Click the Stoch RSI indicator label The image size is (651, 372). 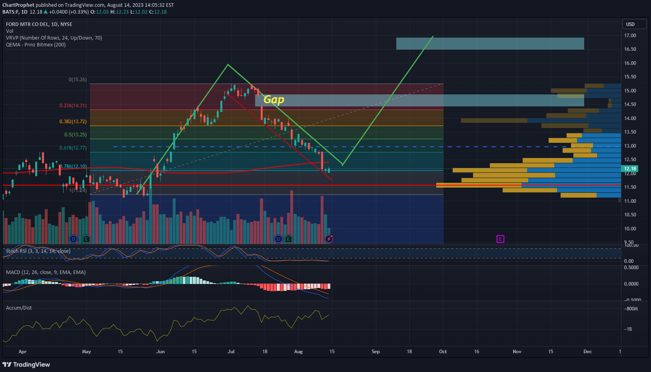pos(38,251)
